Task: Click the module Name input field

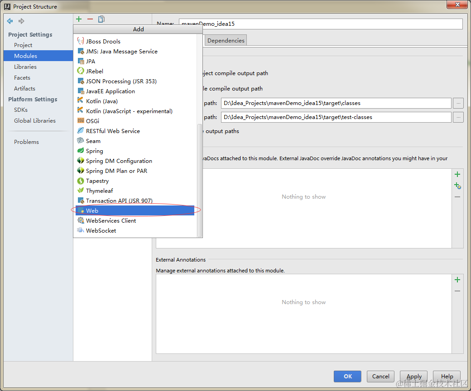Action: click(321, 24)
